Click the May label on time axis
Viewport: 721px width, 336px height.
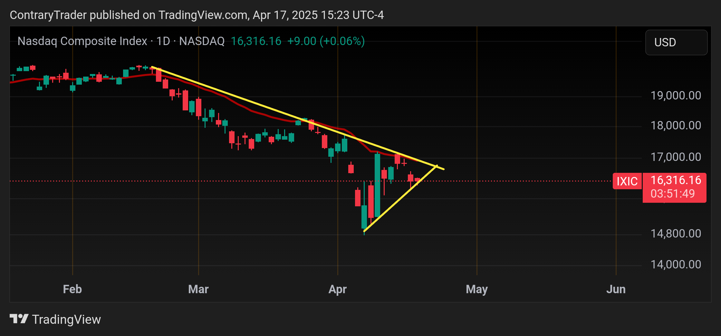477,289
